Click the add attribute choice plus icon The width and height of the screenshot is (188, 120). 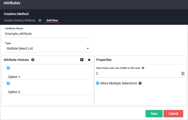pyautogui.click(x=82, y=60)
